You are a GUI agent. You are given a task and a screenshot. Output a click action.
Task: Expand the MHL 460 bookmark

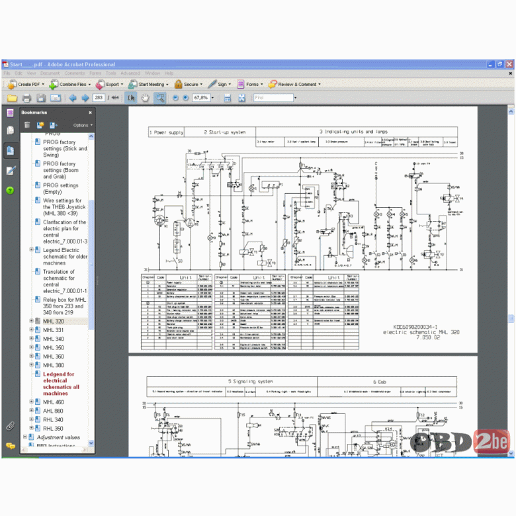click(x=31, y=402)
